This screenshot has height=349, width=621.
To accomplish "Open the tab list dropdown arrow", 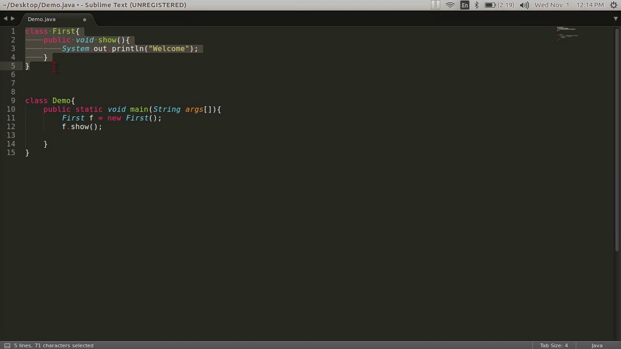I will pos(616,19).
